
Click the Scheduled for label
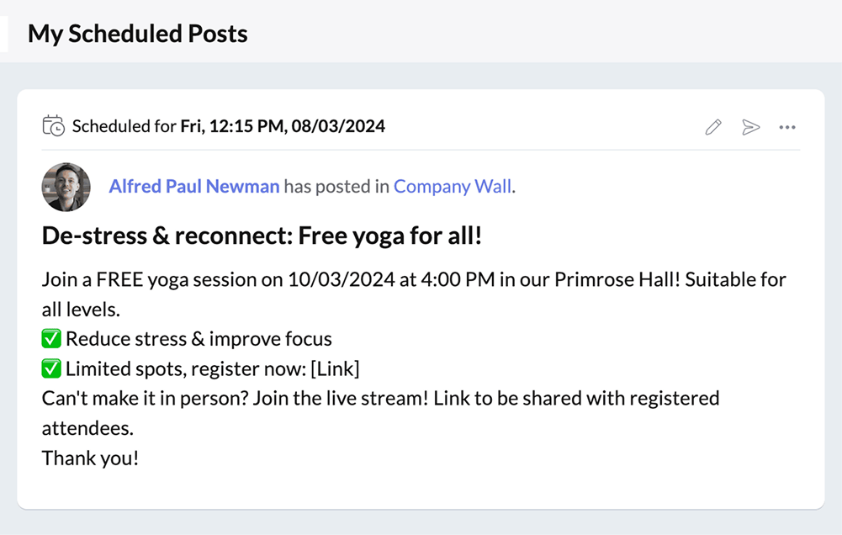124,127
